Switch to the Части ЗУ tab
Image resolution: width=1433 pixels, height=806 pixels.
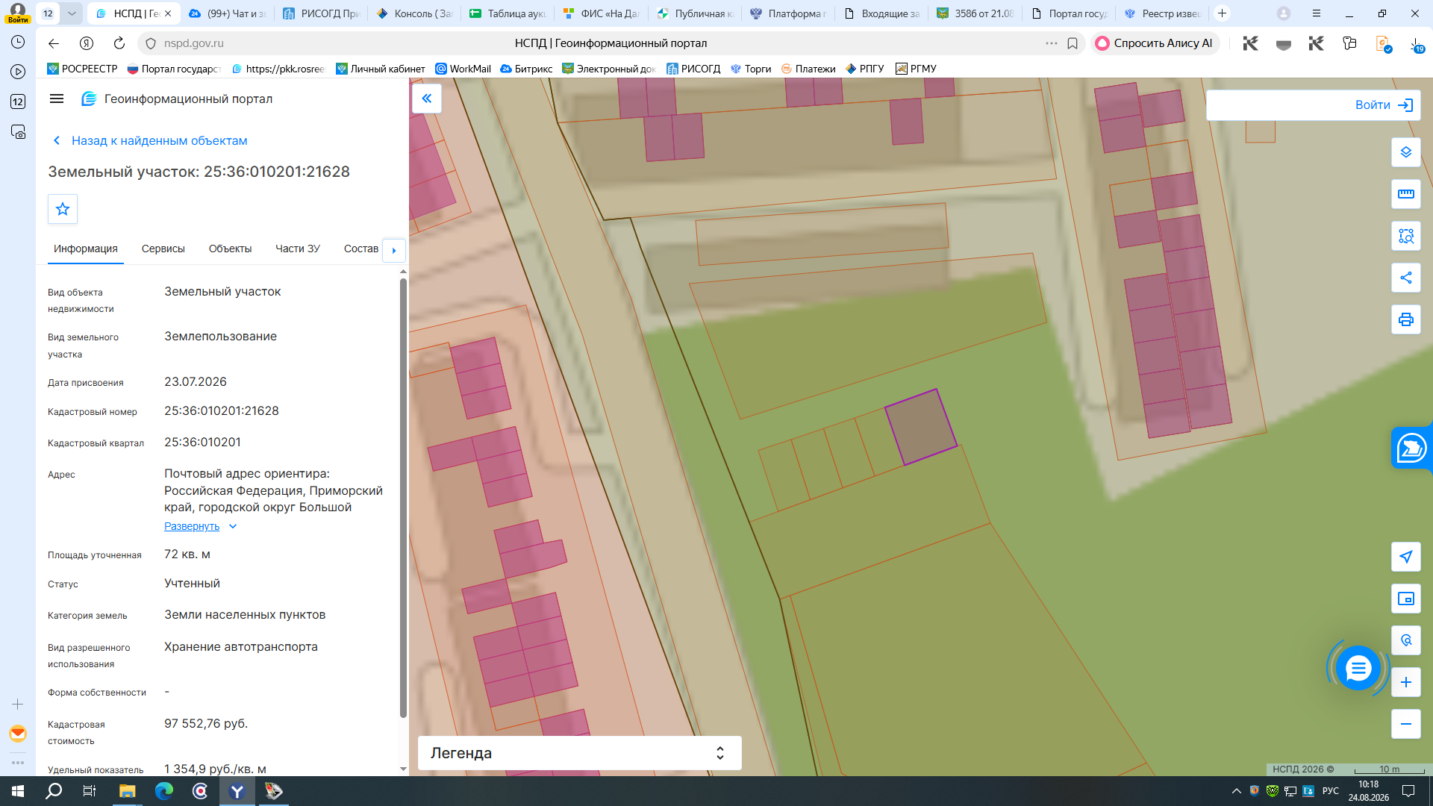[x=297, y=249]
